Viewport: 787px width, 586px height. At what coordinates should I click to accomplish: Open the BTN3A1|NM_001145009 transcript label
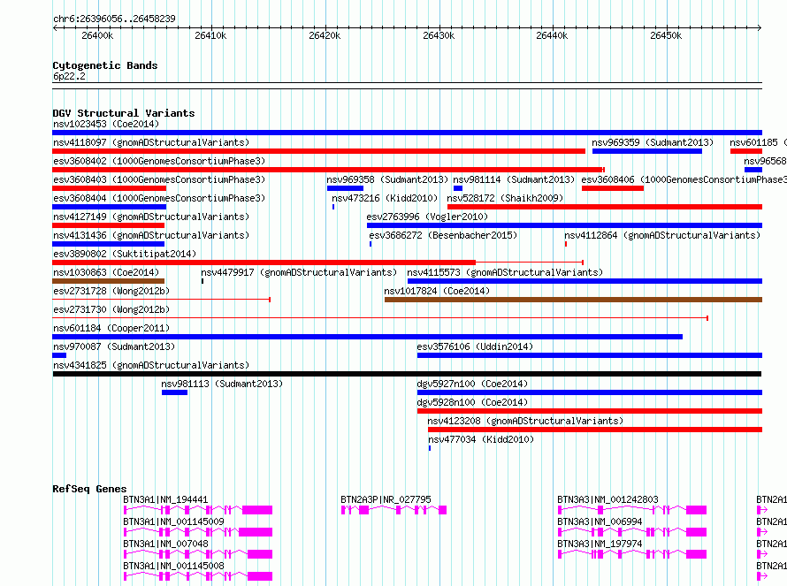173,521
